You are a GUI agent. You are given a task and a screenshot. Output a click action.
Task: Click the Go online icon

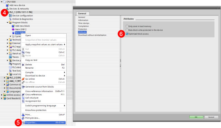tap(23, 79)
